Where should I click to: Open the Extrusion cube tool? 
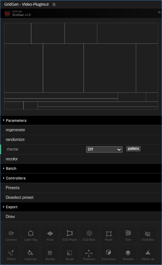click(109, 252)
